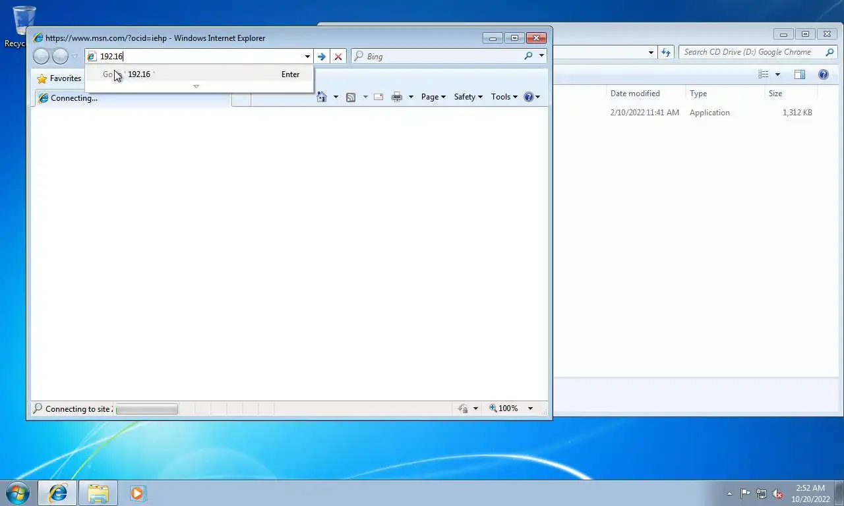Open the search provider dropdown arrow
Image resolution: width=844 pixels, height=506 pixels.
541,56
